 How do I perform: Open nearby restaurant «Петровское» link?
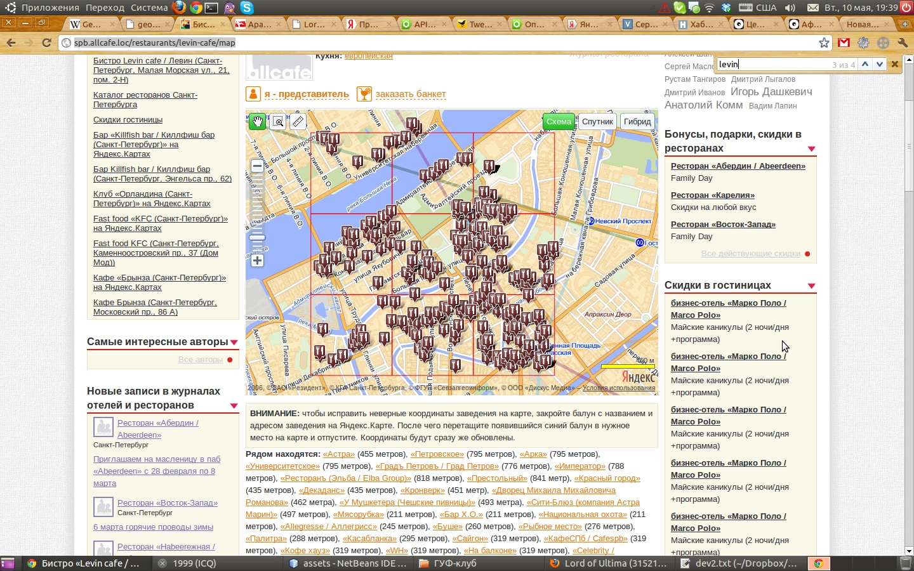click(x=437, y=454)
